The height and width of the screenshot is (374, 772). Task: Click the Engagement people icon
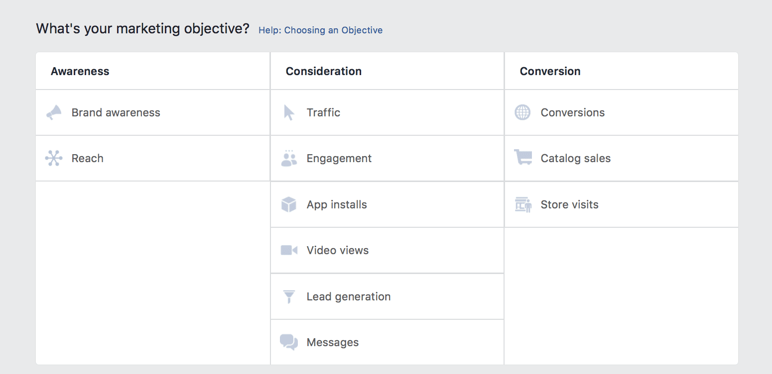tap(289, 158)
